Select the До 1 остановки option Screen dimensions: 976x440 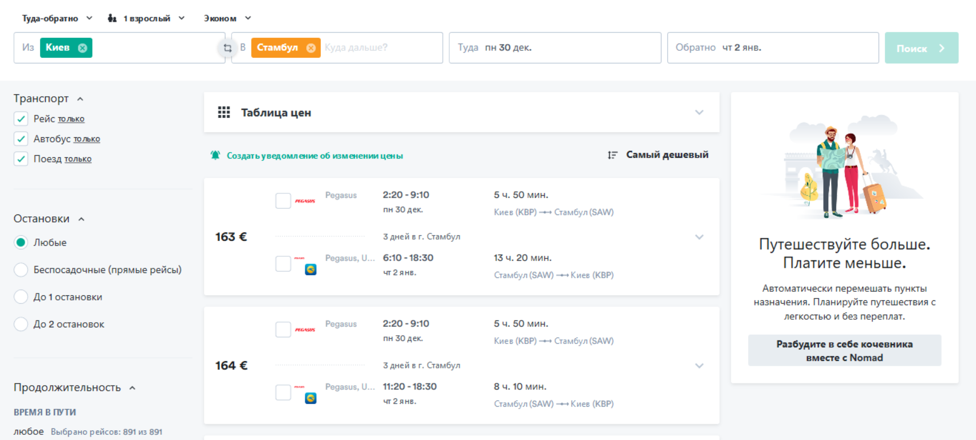coord(21,297)
